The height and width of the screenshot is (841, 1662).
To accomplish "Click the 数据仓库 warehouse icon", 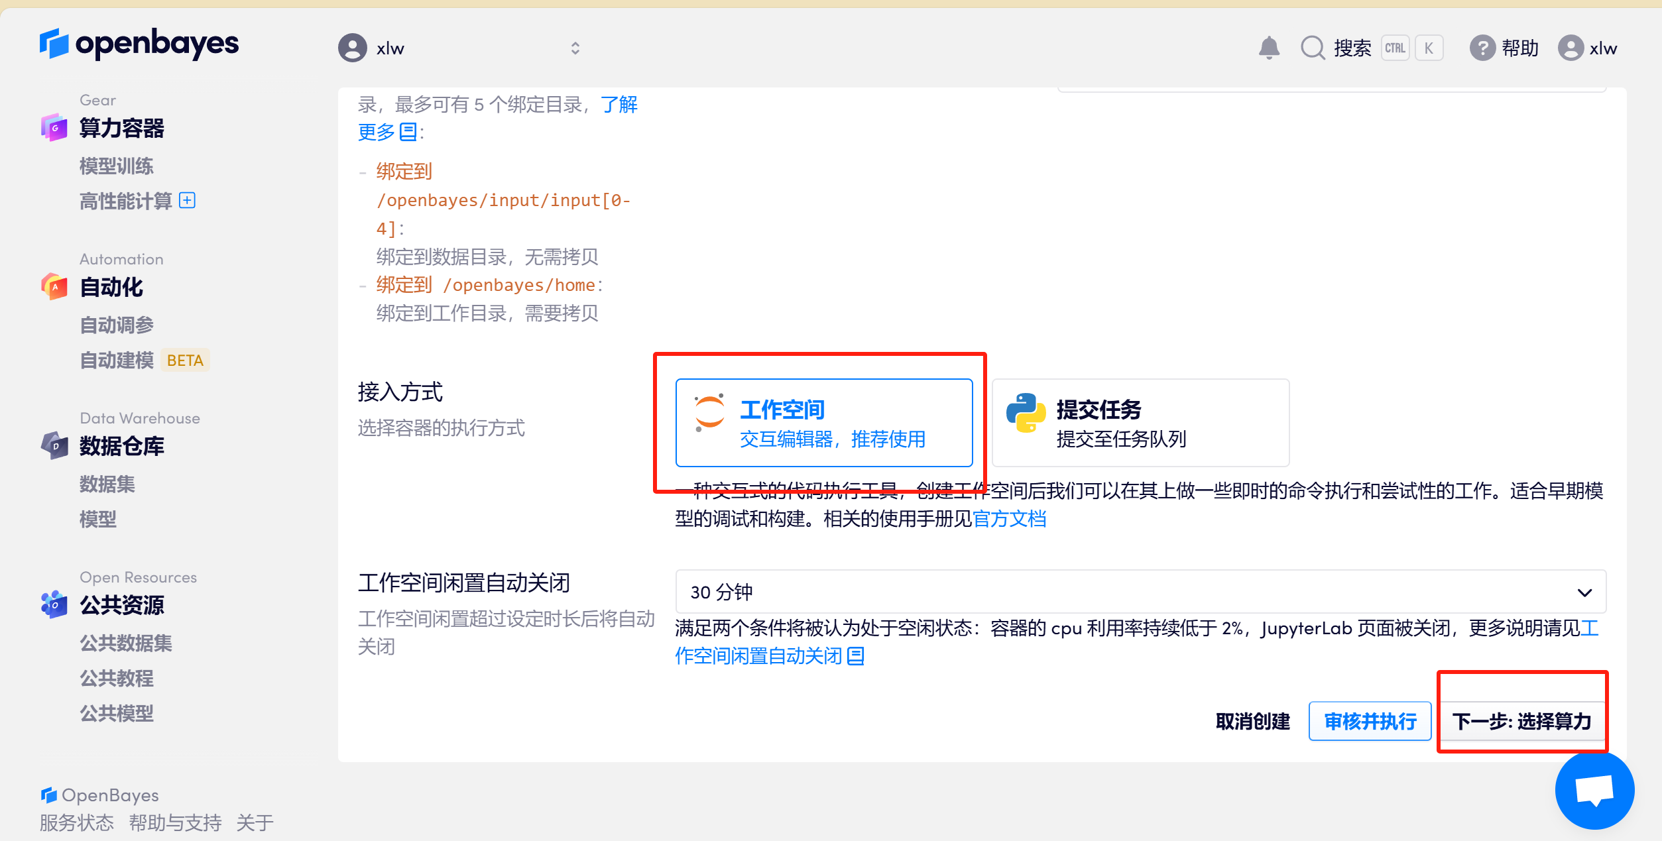I will click(x=54, y=445).
